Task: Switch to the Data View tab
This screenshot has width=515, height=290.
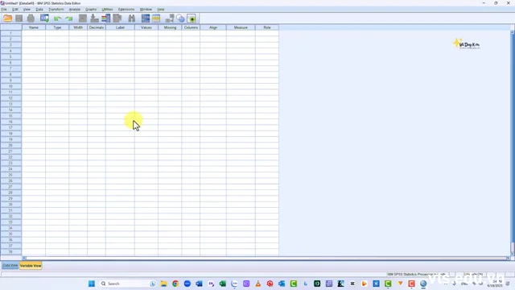Action: (10, 265)
